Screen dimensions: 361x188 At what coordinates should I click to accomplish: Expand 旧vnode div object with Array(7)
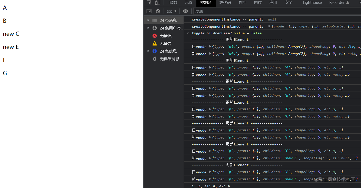(x=210, y=46)
